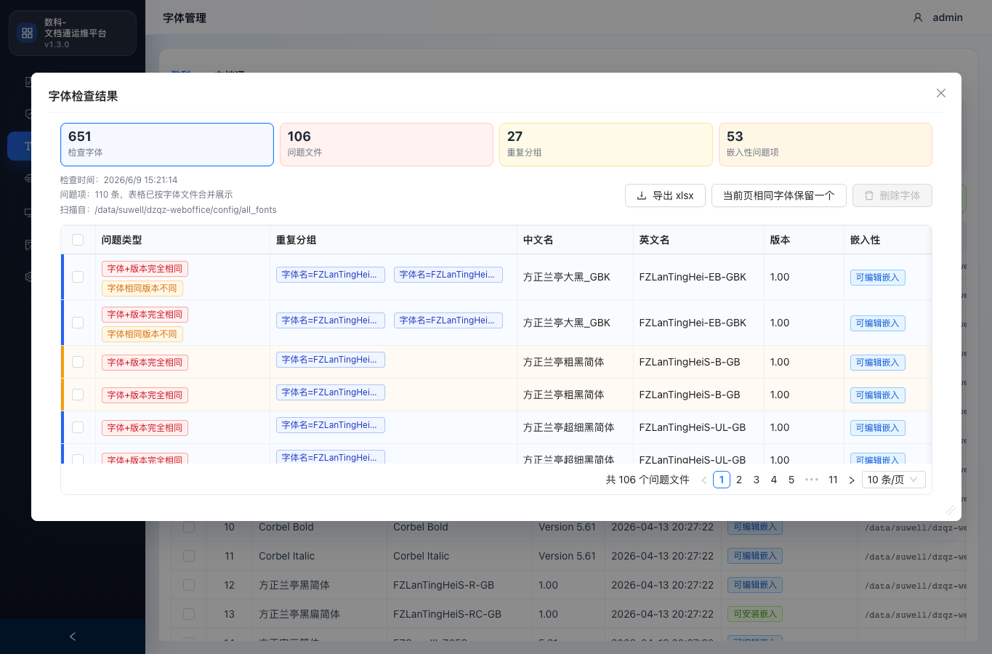This screenshot has height=654, width=992.
Task: Go to page 4 of results
Action: pyautogui.click(x=774, y=480)
